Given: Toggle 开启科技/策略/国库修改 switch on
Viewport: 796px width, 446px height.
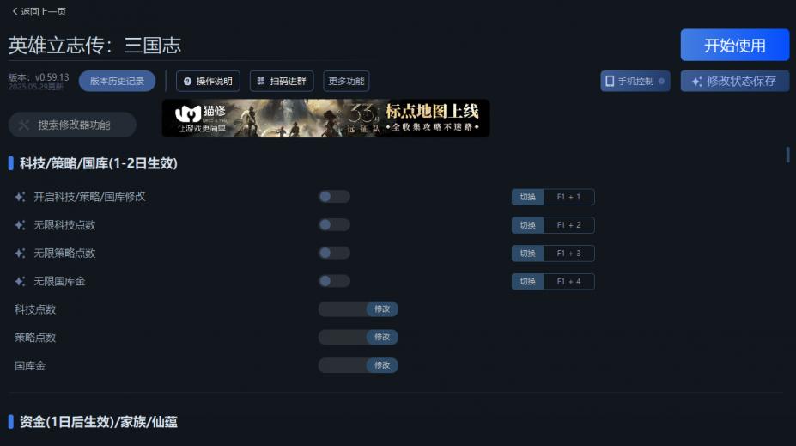Looking at the screenshot, I should (334, 197).
